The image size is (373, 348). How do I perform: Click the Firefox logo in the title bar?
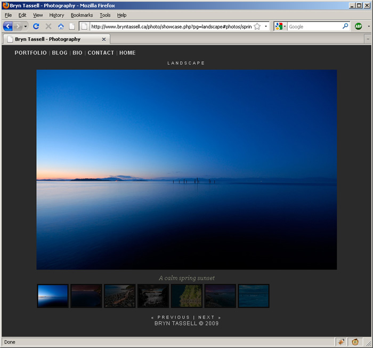6,5
